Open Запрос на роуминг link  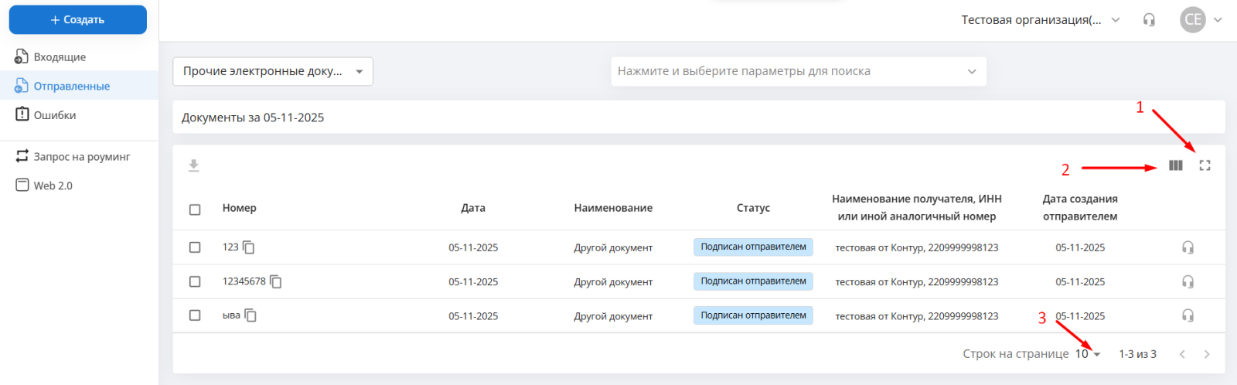tap(81, 157)
